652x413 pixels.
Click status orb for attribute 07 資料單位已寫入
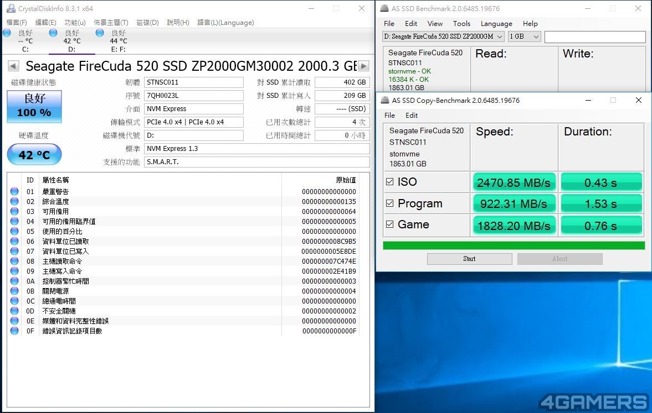click(14, 251)
